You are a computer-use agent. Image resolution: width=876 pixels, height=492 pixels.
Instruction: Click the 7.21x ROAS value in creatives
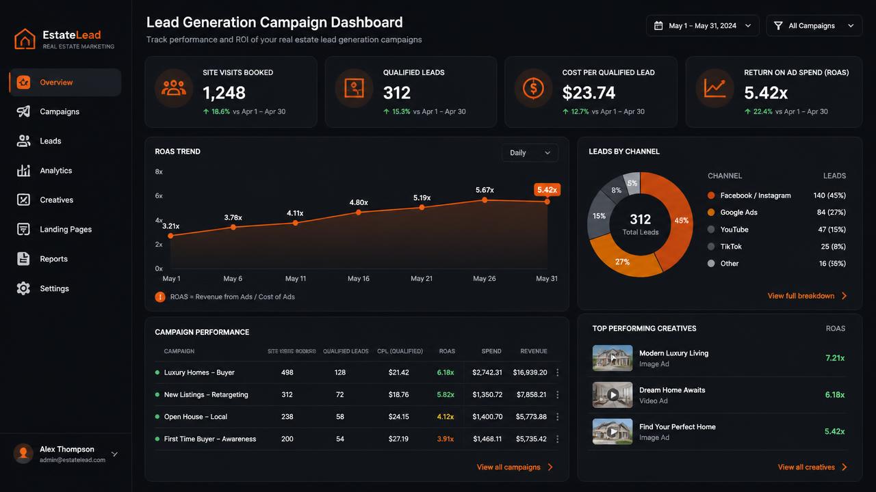[835, 358]
